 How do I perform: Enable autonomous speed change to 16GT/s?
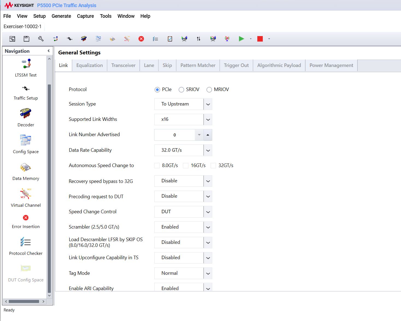pyautogui.click(x=186, y=165)
